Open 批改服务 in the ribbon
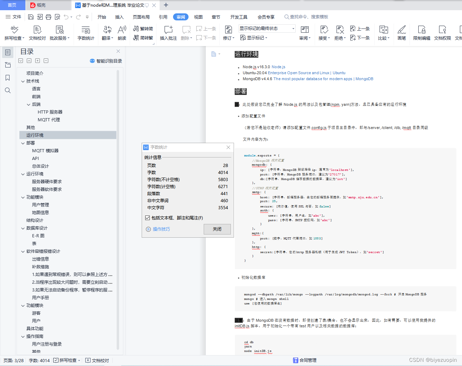The image size is (462, 366). (60, 33)
